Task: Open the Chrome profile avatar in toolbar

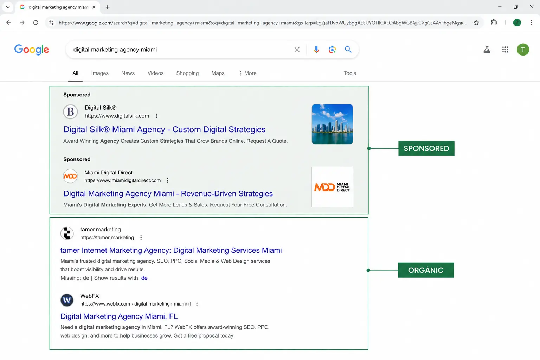Action: 517,22
